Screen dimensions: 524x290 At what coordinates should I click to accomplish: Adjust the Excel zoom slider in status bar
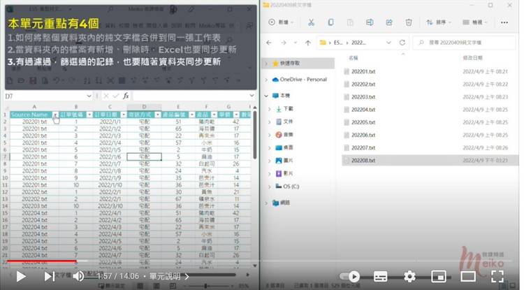pos(206,286)
